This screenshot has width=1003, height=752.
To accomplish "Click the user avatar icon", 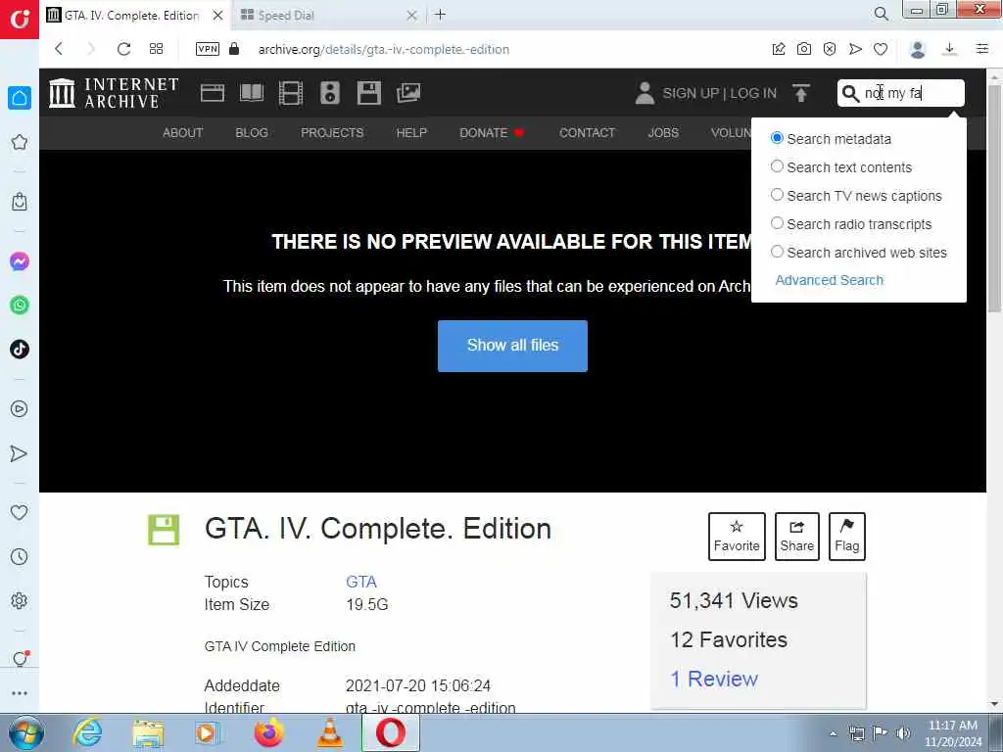I will (x=645, y=93).
